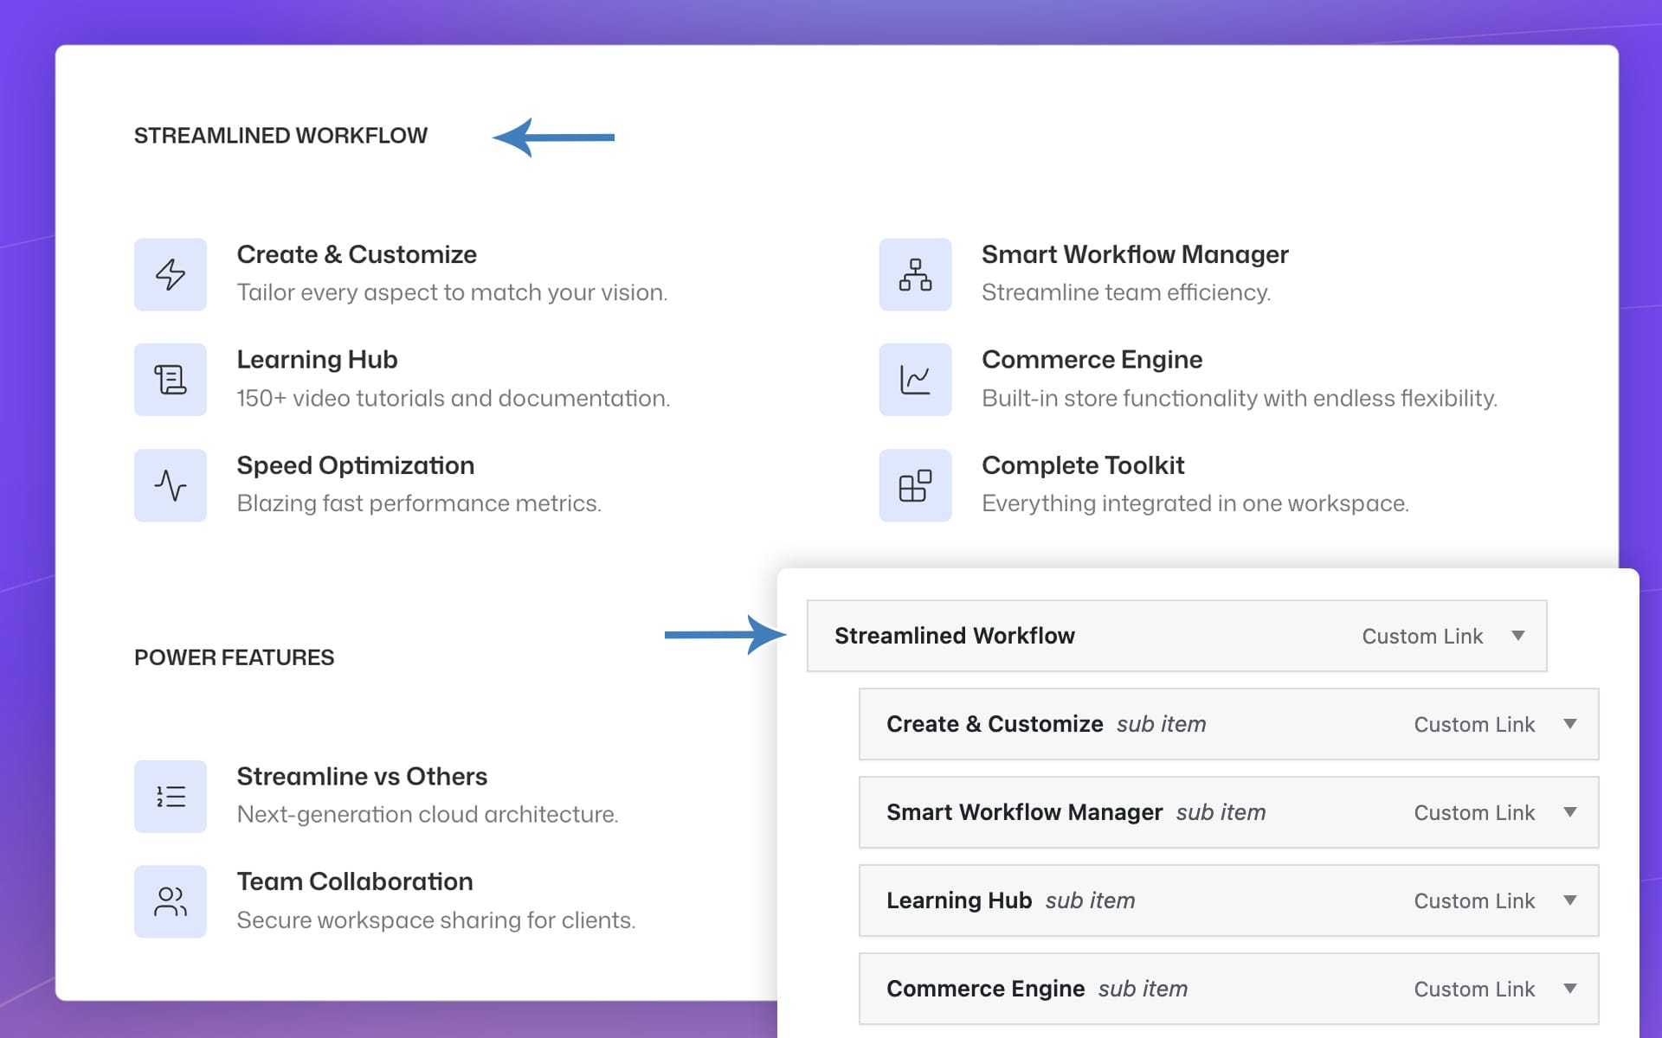Open the Team Collaboration link title
The height and width of the screenshot is (1038, 1662).
[355, 881]
